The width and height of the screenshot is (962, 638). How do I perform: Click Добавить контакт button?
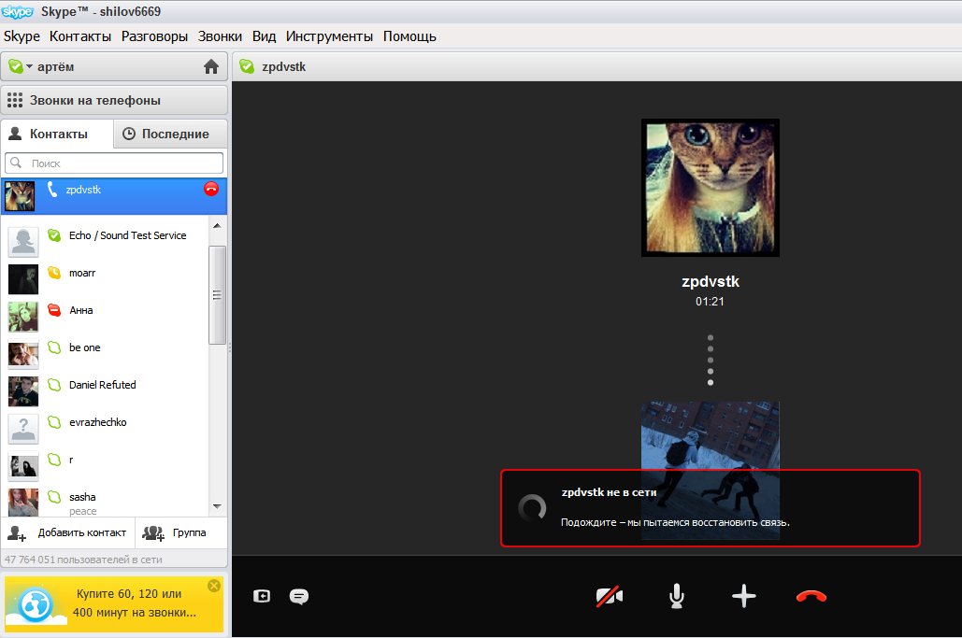coord(67,532)
